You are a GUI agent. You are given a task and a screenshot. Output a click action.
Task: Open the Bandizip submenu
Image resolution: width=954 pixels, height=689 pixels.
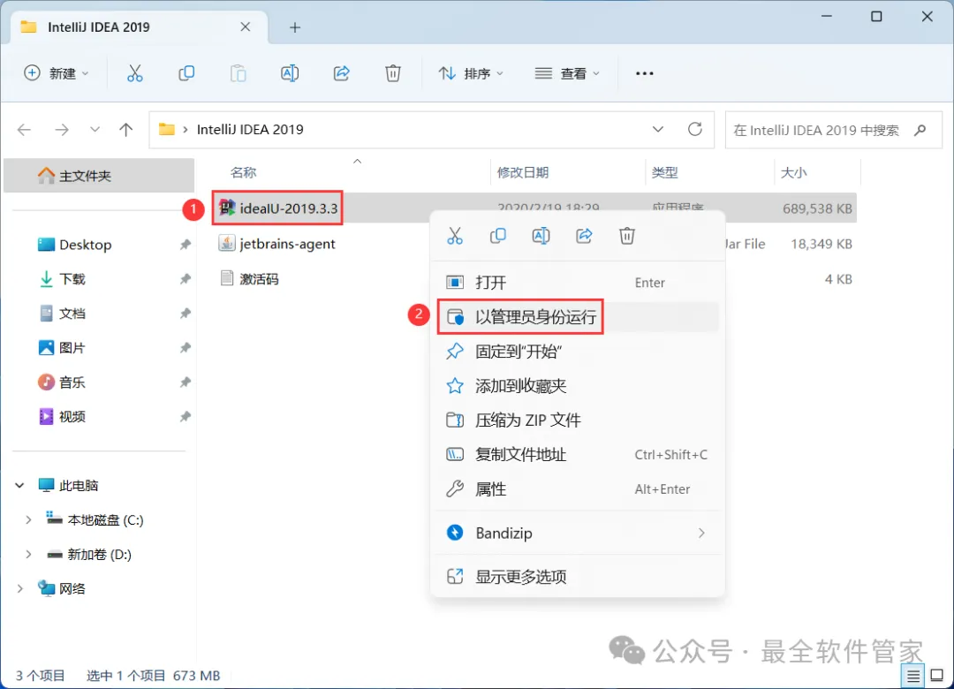tap(578, 534)
